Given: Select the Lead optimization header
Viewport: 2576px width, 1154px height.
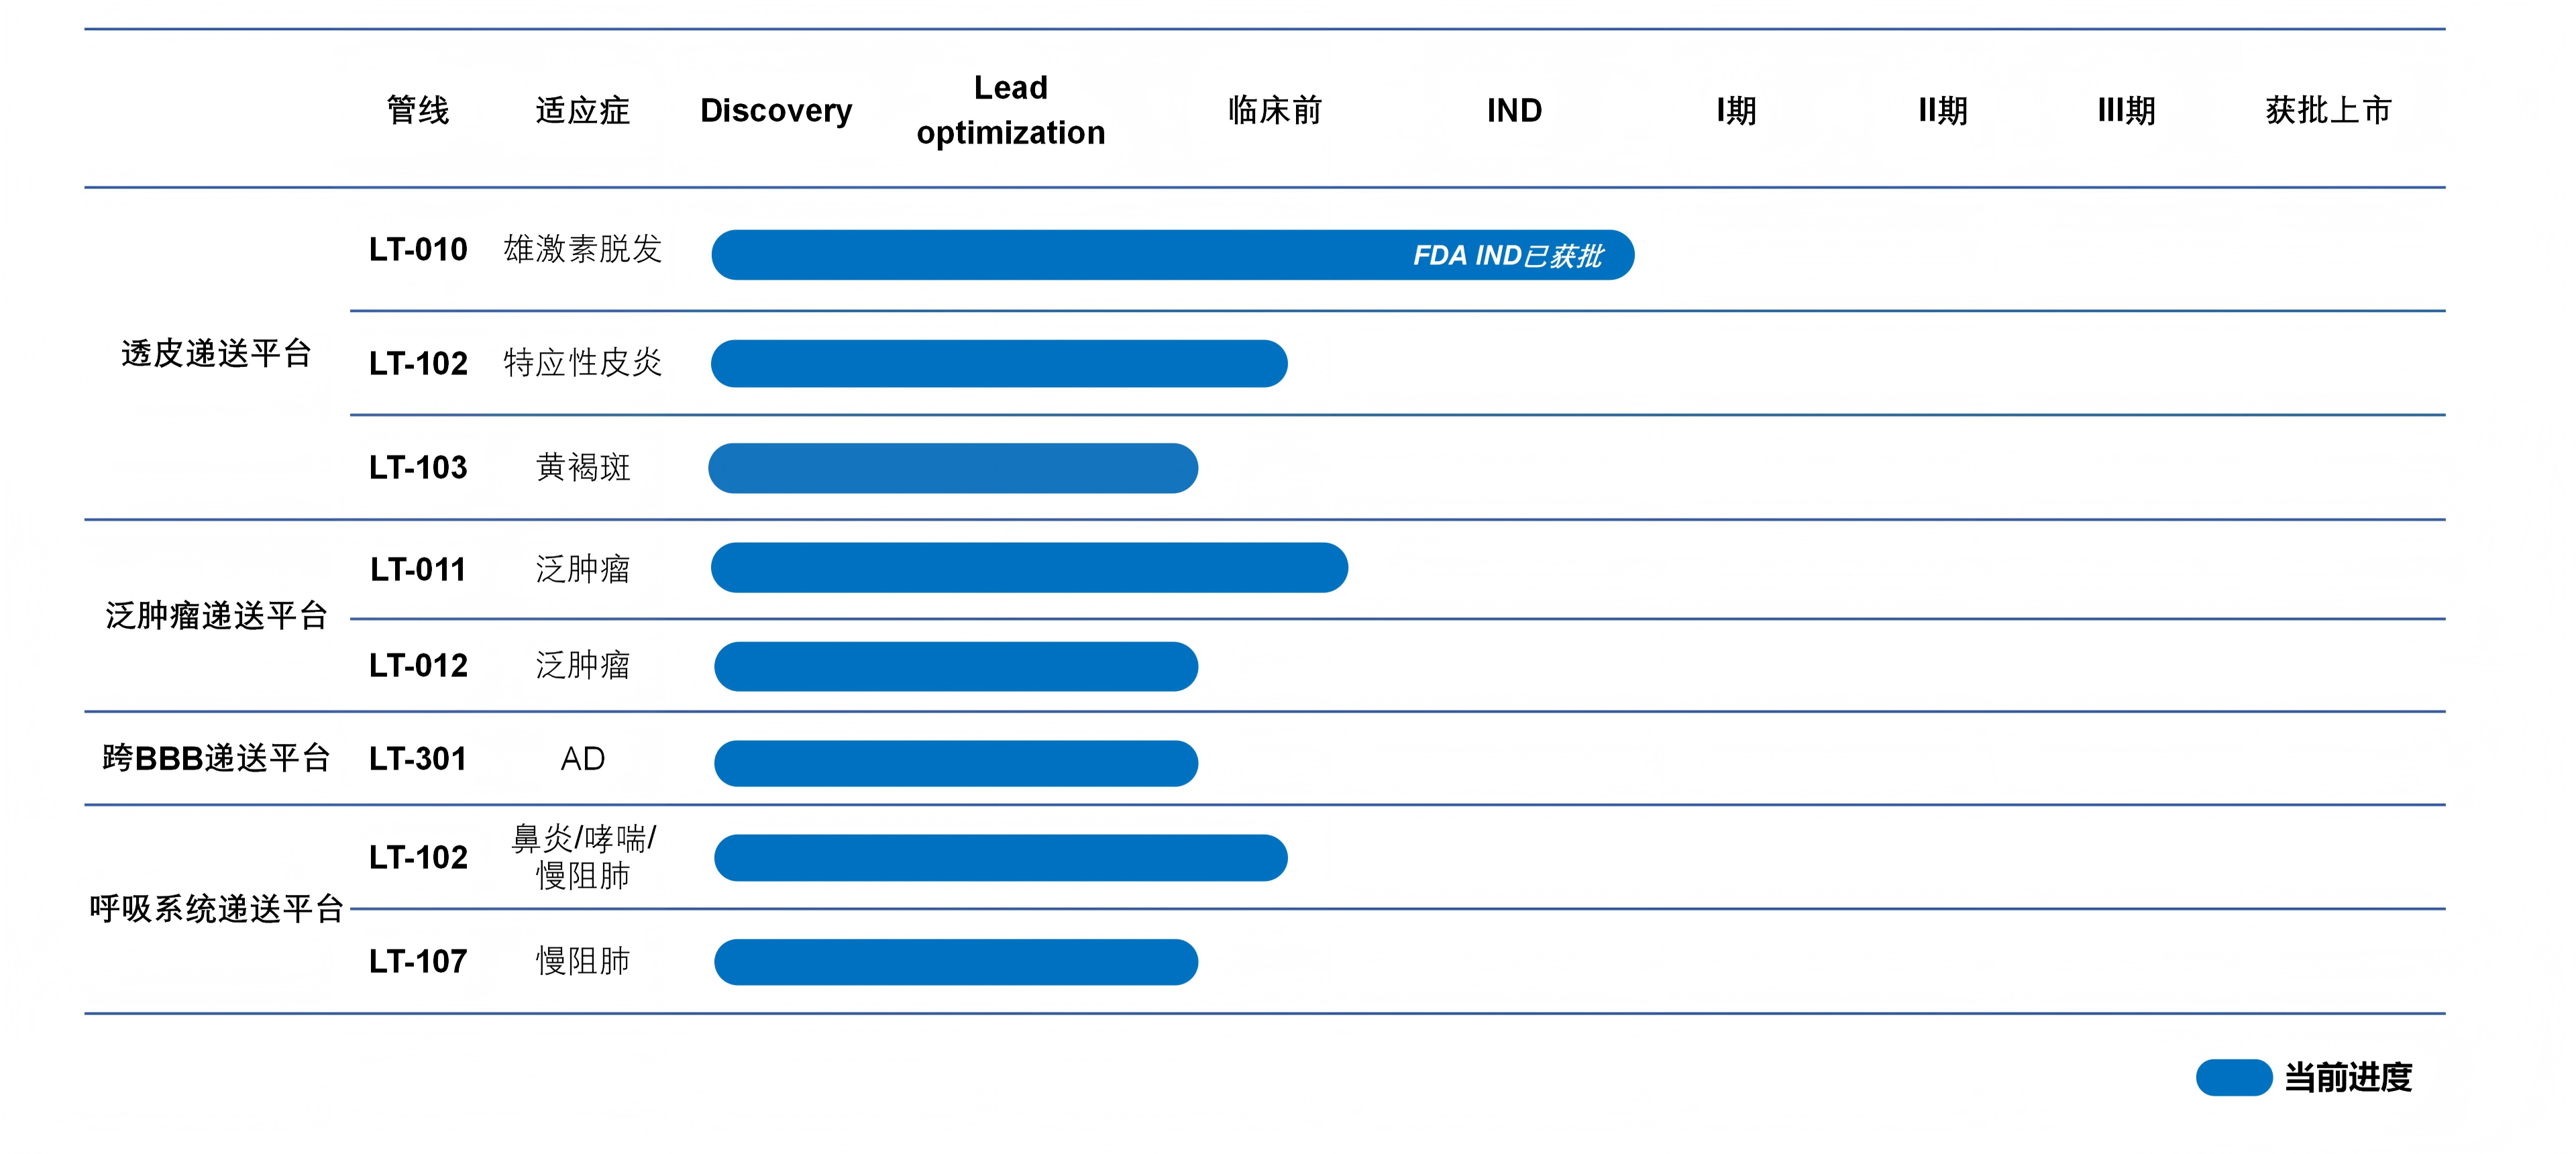Looking at the screenshot, I should pos(1011,110).
